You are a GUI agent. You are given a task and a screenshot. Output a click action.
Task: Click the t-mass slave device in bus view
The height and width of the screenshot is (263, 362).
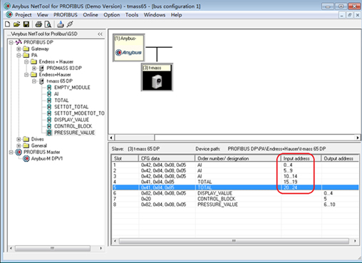[x=157, y=77]
